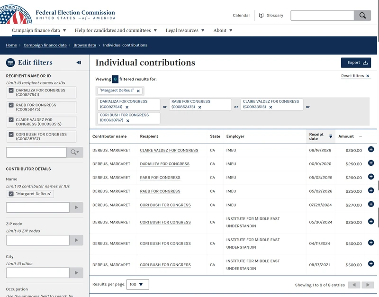This screenshot has width=379, height=297.
Task: Open the About menu
Action: pos(223,30)
